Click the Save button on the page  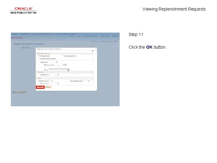[15, 92]
